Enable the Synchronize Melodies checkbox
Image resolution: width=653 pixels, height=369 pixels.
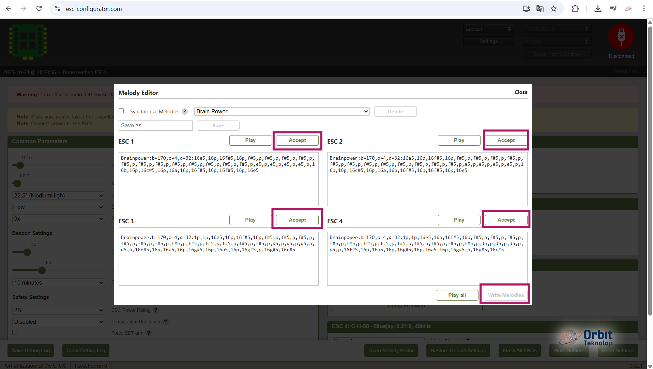click(x=121, y=111)
